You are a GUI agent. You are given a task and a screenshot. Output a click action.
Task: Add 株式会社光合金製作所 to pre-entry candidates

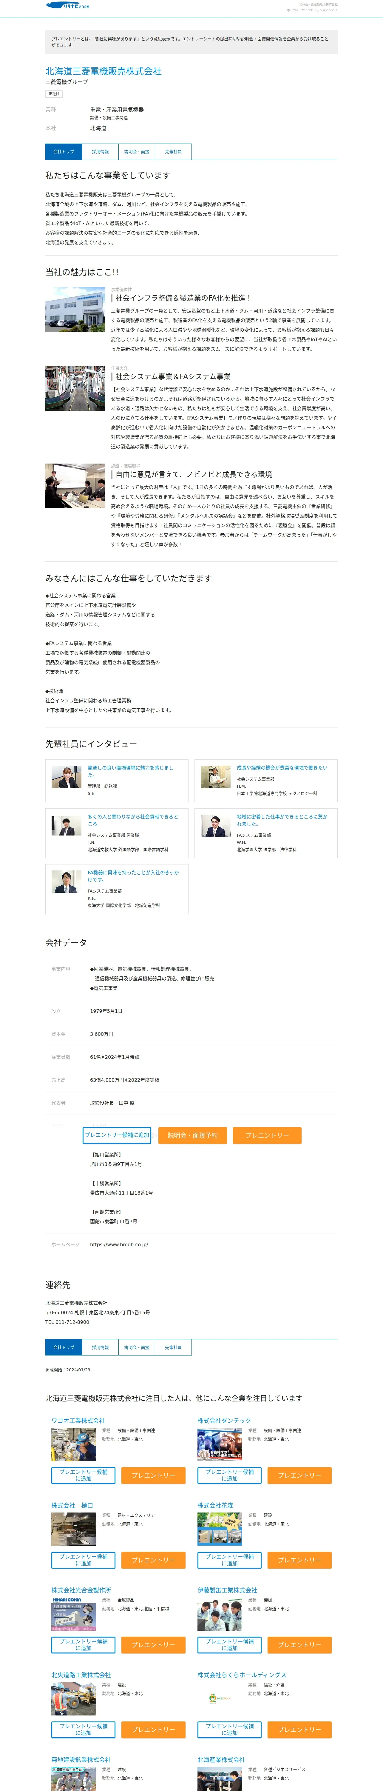(x=84, y=1644)
